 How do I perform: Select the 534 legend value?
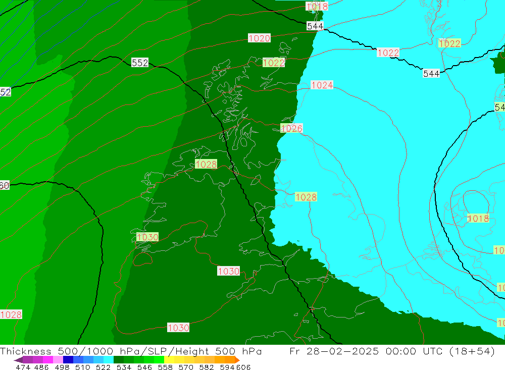[124, 367]
